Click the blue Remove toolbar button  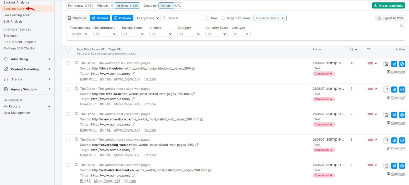(x=100, y=18)
